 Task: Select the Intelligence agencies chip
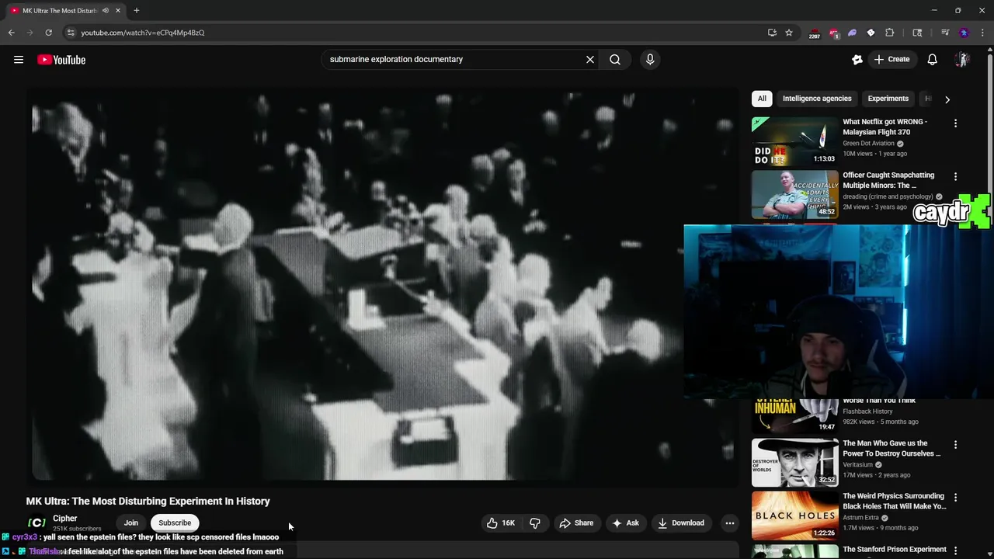pos(817,99)
